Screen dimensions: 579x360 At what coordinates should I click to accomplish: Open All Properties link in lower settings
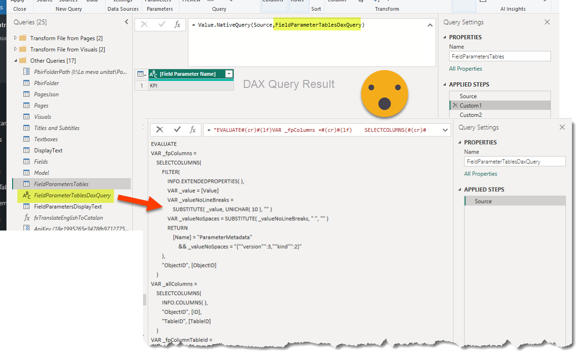coord(480,174)
